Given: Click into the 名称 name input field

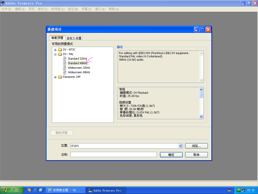Looking at the screenshot, I should tap(114, 155).
